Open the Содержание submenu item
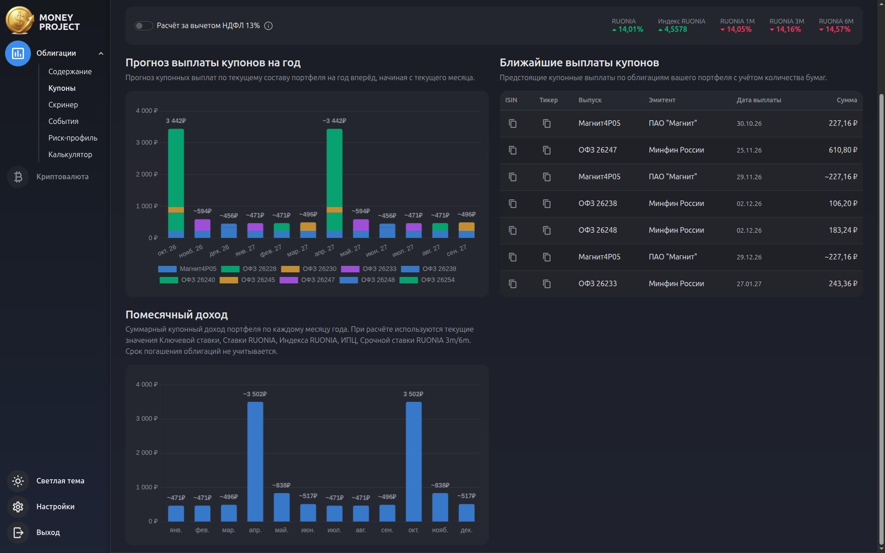This screenshot has height=553, width=885. [x=70, y=71]
